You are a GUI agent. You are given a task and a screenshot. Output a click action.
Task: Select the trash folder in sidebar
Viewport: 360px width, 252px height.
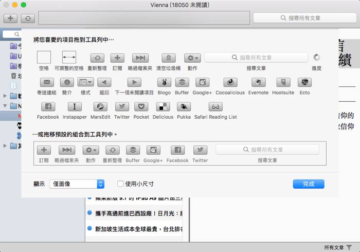click(14, 76)
